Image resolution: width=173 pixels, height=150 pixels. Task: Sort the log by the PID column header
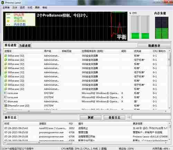(71, 124)
